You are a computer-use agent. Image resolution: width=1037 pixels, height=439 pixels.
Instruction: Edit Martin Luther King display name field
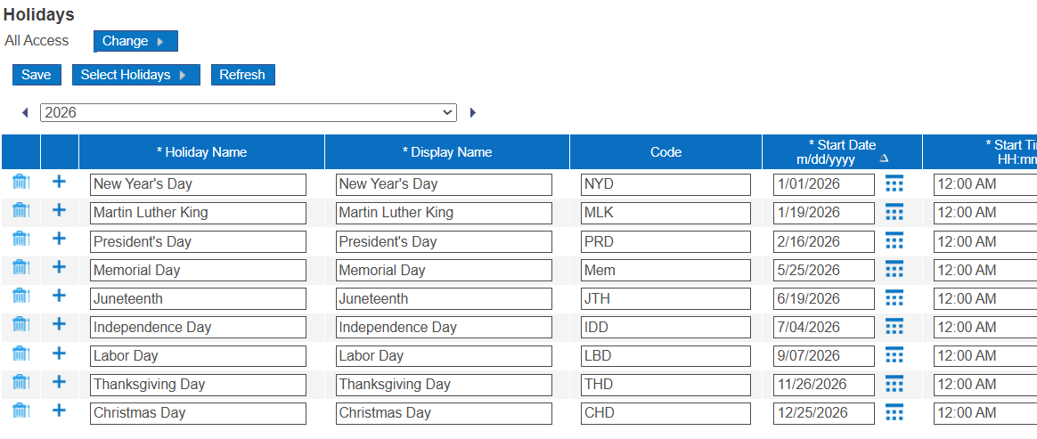[444, 213]
